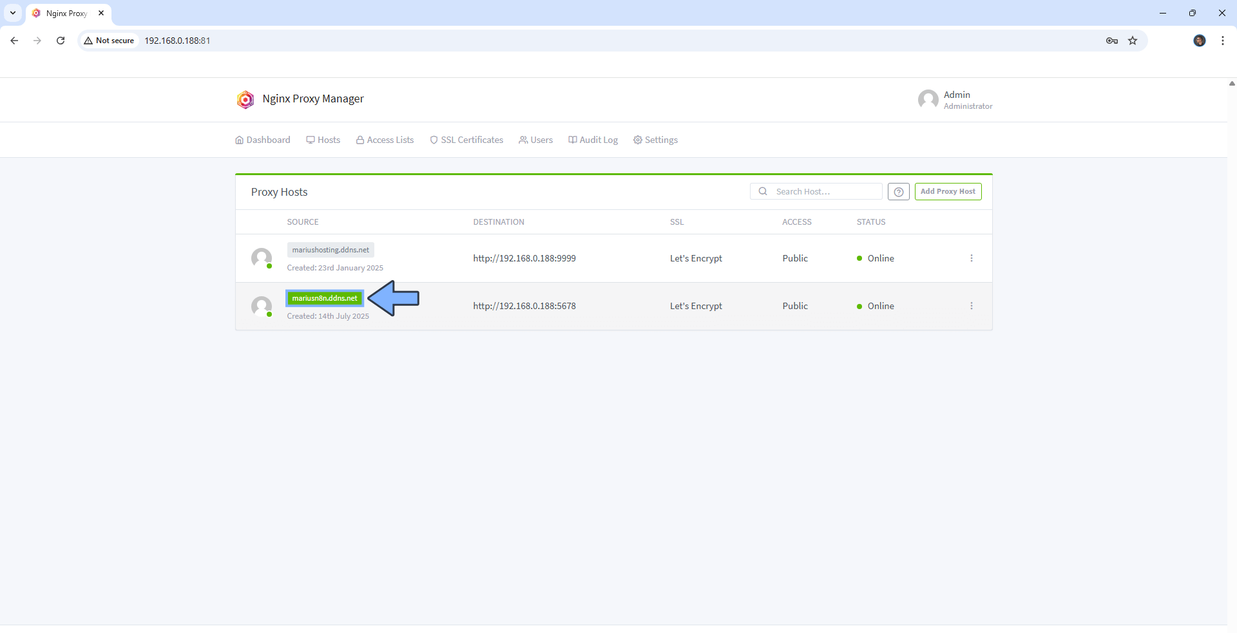Image resolution: width=1237 pixels, height=633 pixels.
Task: Open the Admin avatar menu
Action: pyautogui.click(x=928, y=100)
